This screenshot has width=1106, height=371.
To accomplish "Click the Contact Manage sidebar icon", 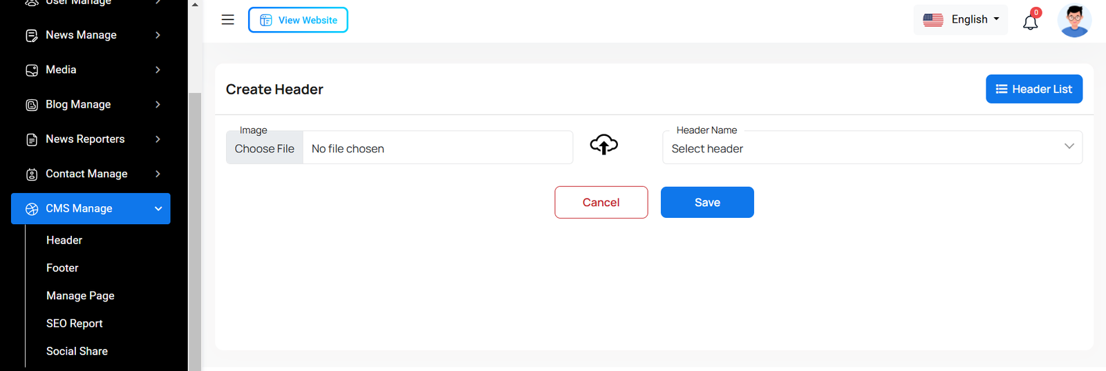I will coord(32,174).
